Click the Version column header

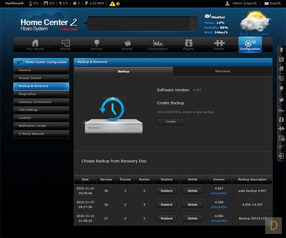point(219,179)
